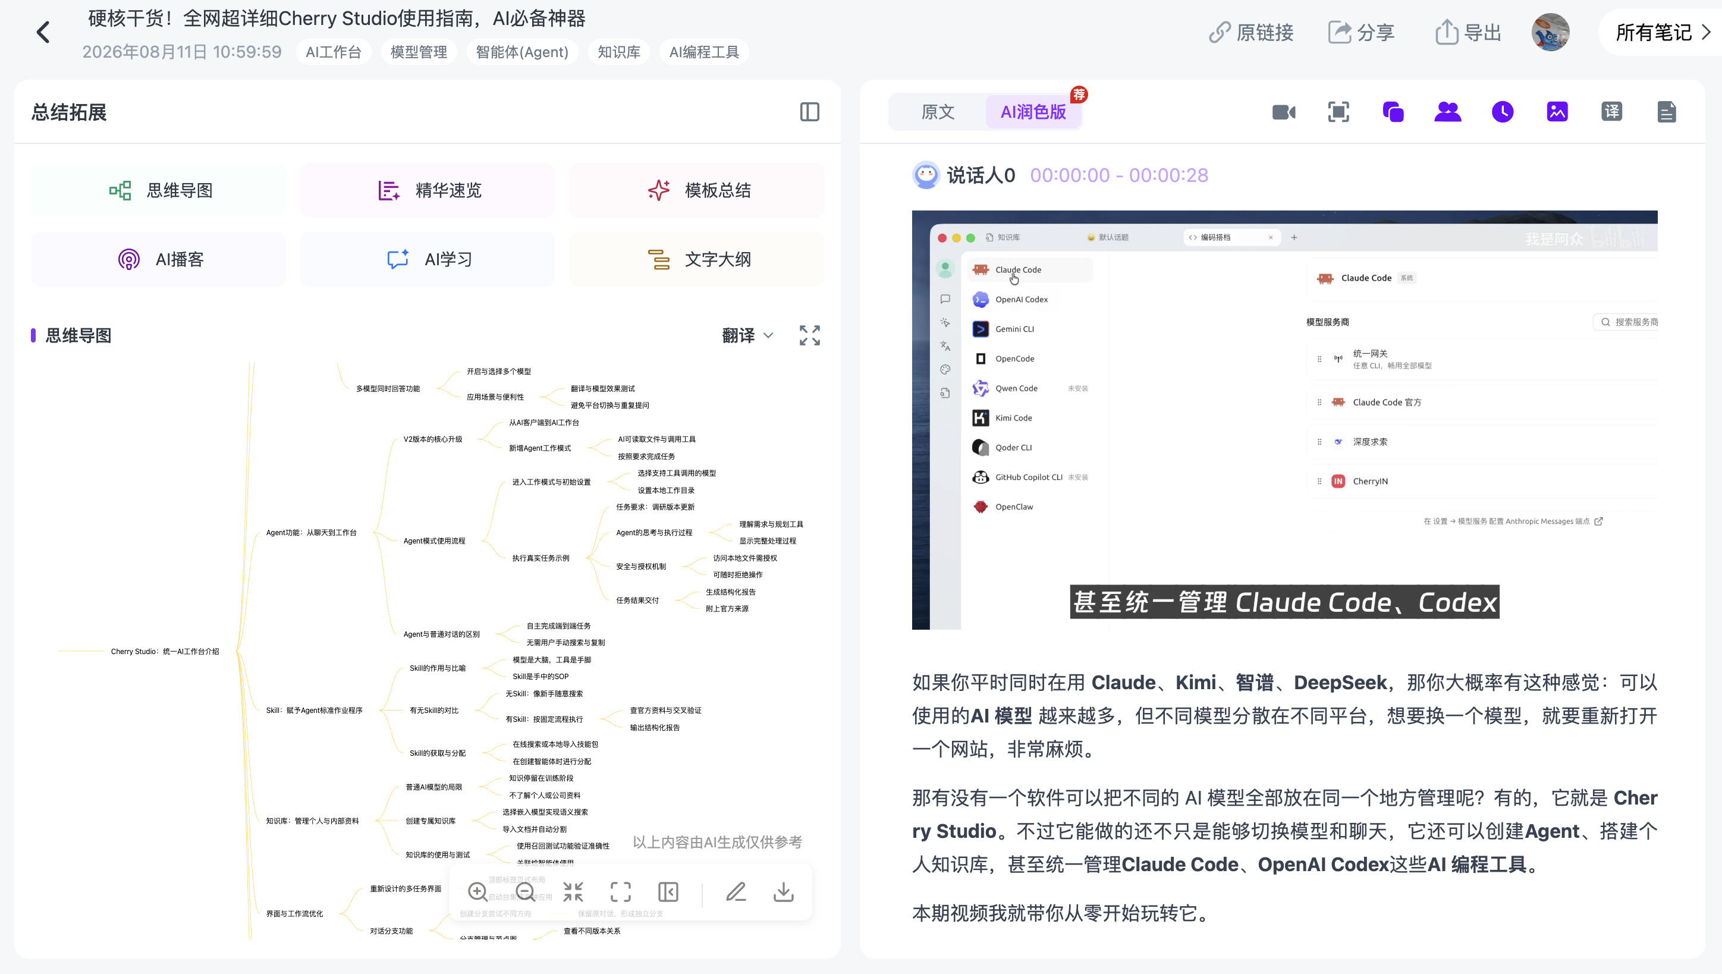
Task: Select the 执行真实任务示例 node
Action: tap(541, 558)
